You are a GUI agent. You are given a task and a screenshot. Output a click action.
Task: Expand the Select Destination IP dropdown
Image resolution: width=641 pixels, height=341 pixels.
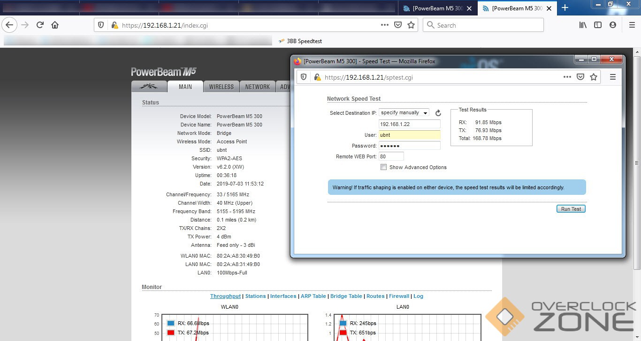point(404,113)
